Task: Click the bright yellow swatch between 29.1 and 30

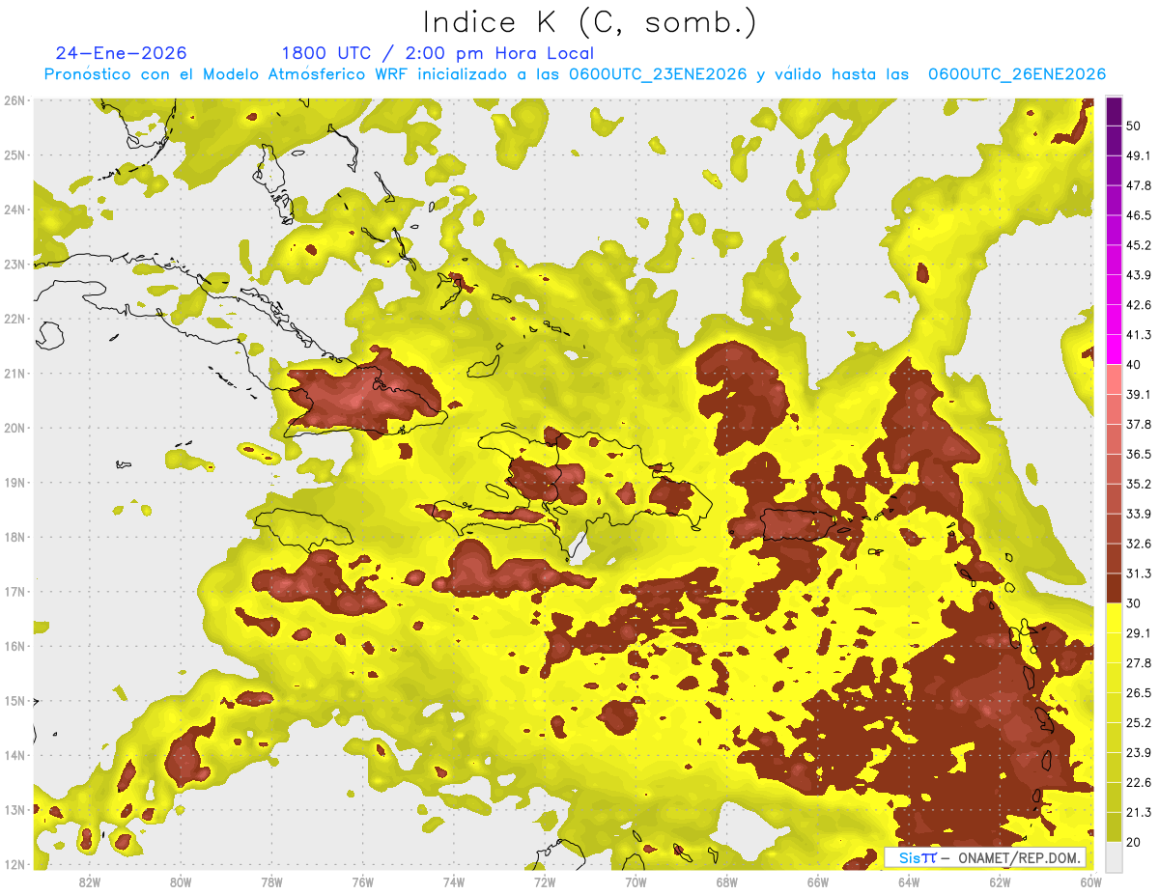Action: tap(1114, 618)
